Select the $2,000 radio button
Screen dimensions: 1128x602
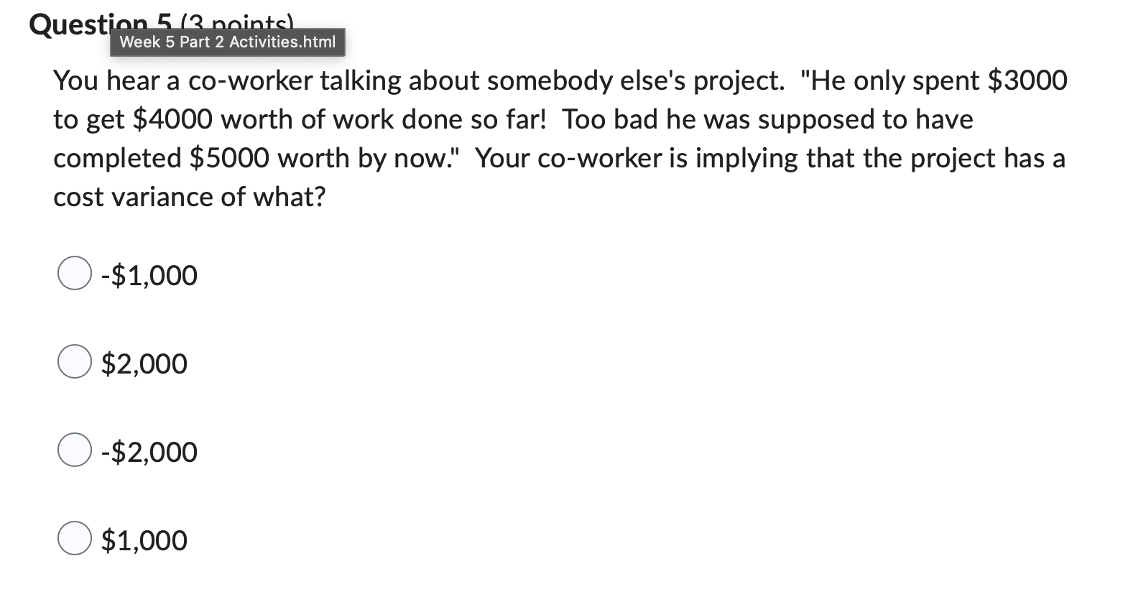(73, 363)
